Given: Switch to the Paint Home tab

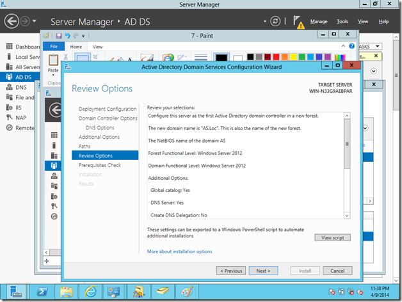Looking at the screenshot, I should pos(76,47).
